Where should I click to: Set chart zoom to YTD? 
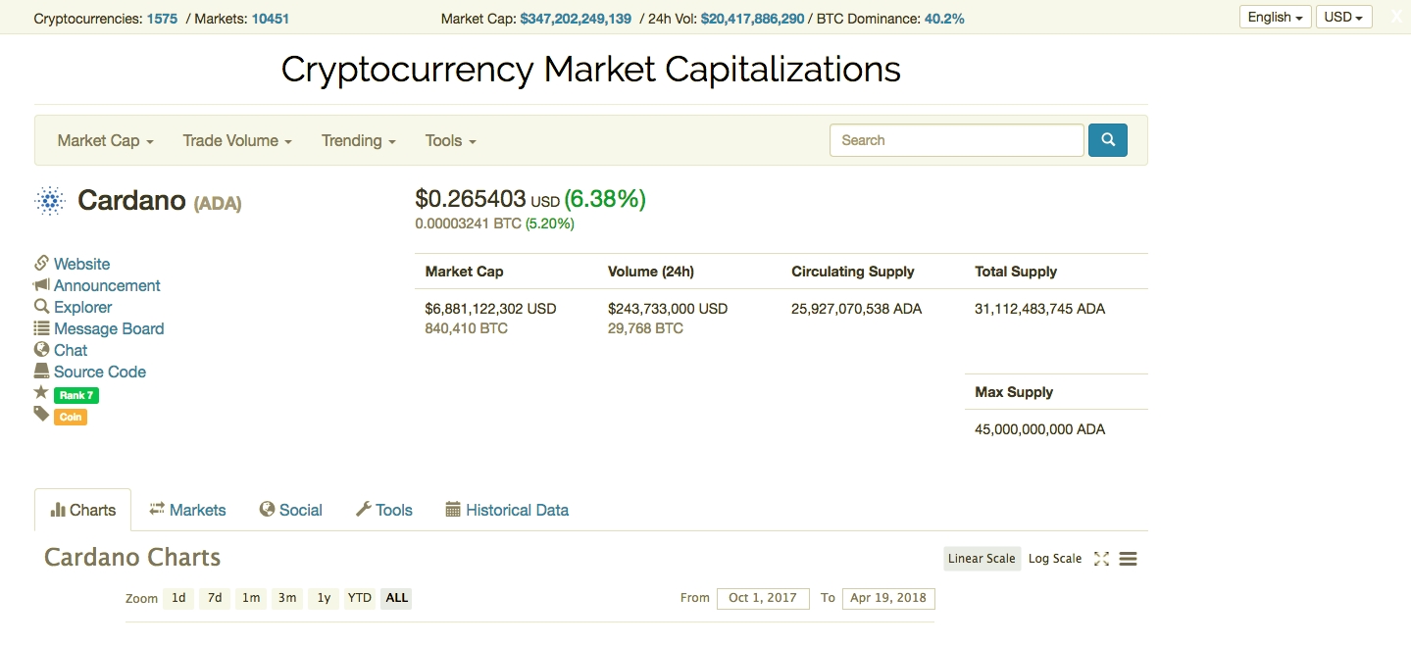pyautogui.click(x=360, y=598)
